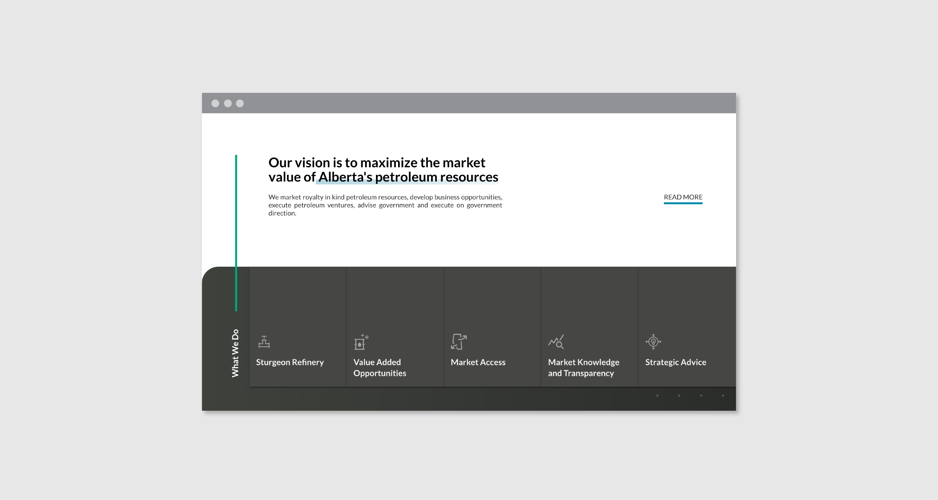The width and height of the screenshot is (938, 500).
Task: Go to Market Access text label
Action: tap(478, 362)
